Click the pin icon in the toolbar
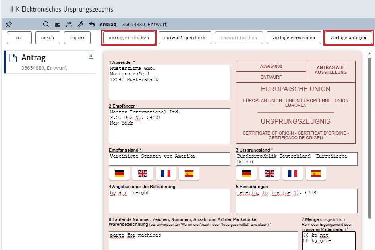The image size is (375, 250). tap(8, 24)
